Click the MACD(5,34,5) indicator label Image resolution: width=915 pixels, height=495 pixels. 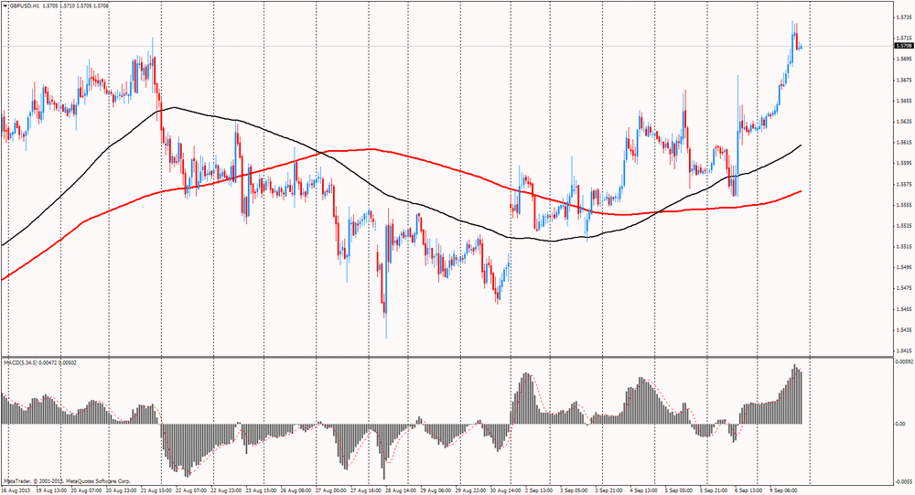pyautogui.click(x=20, y=362)
